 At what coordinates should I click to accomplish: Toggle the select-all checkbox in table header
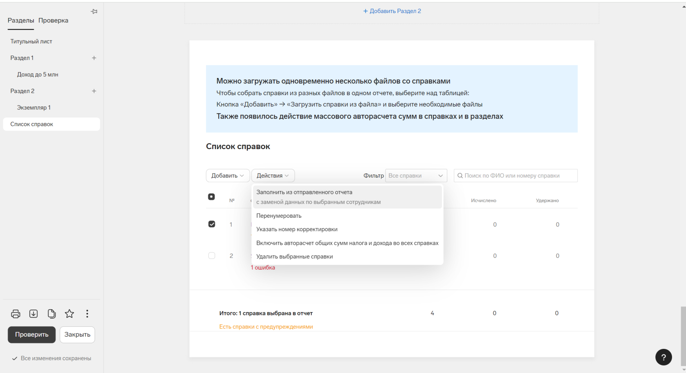pos(211,197)
